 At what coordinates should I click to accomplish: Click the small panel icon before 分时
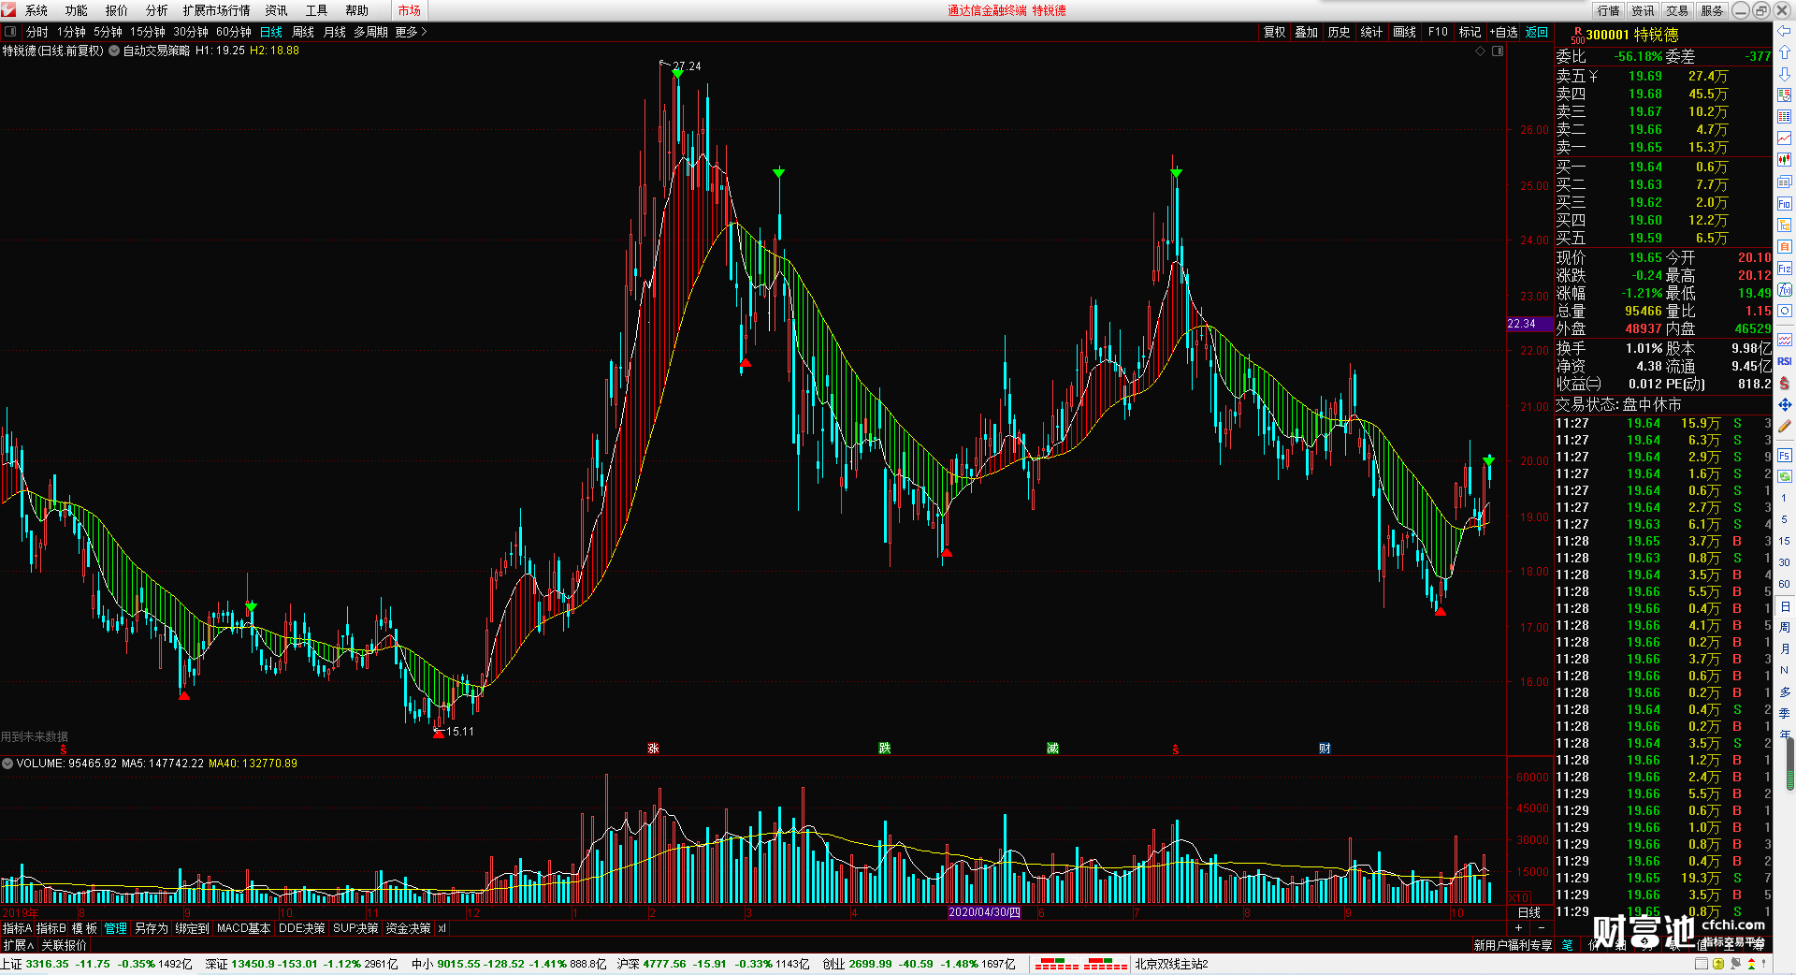10,31
